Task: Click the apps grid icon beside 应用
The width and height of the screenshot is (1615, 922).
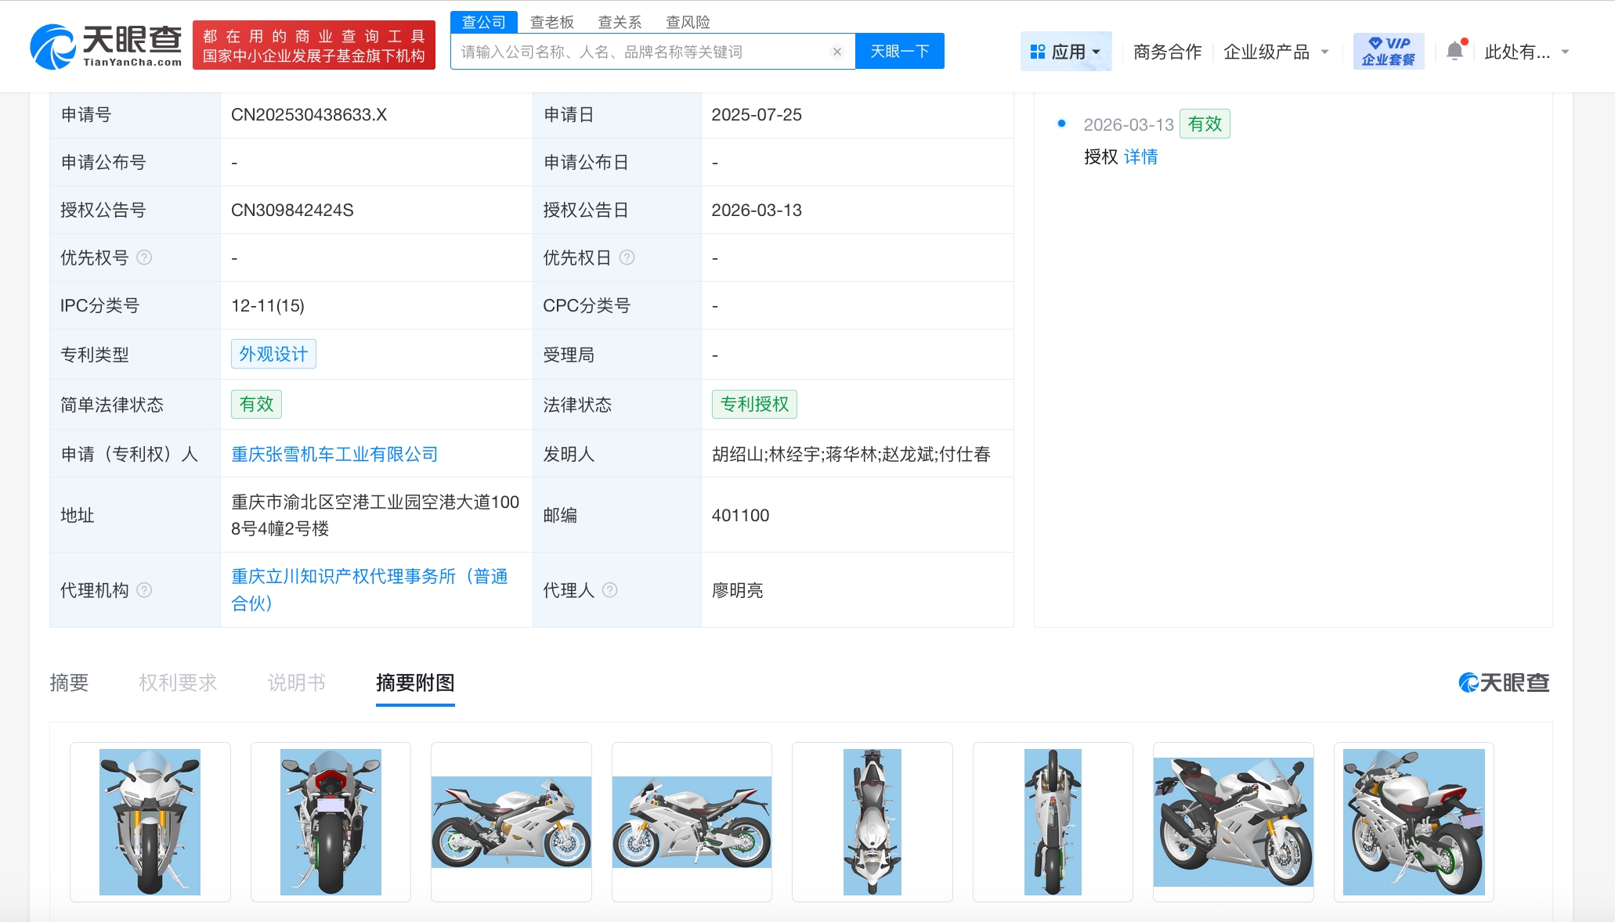Action: 1038,50
